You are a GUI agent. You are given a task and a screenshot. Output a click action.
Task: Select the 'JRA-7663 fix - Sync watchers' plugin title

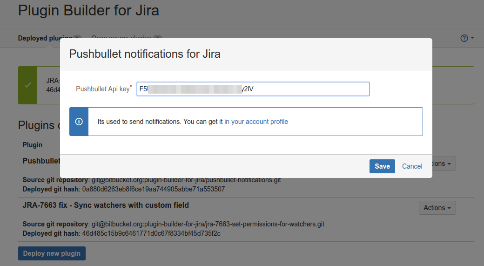pos(106,205)
